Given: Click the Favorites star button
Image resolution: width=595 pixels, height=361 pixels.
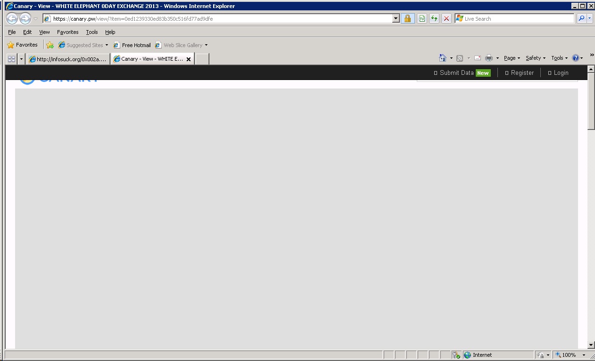Looking at the screenshot, I should 22,45.
